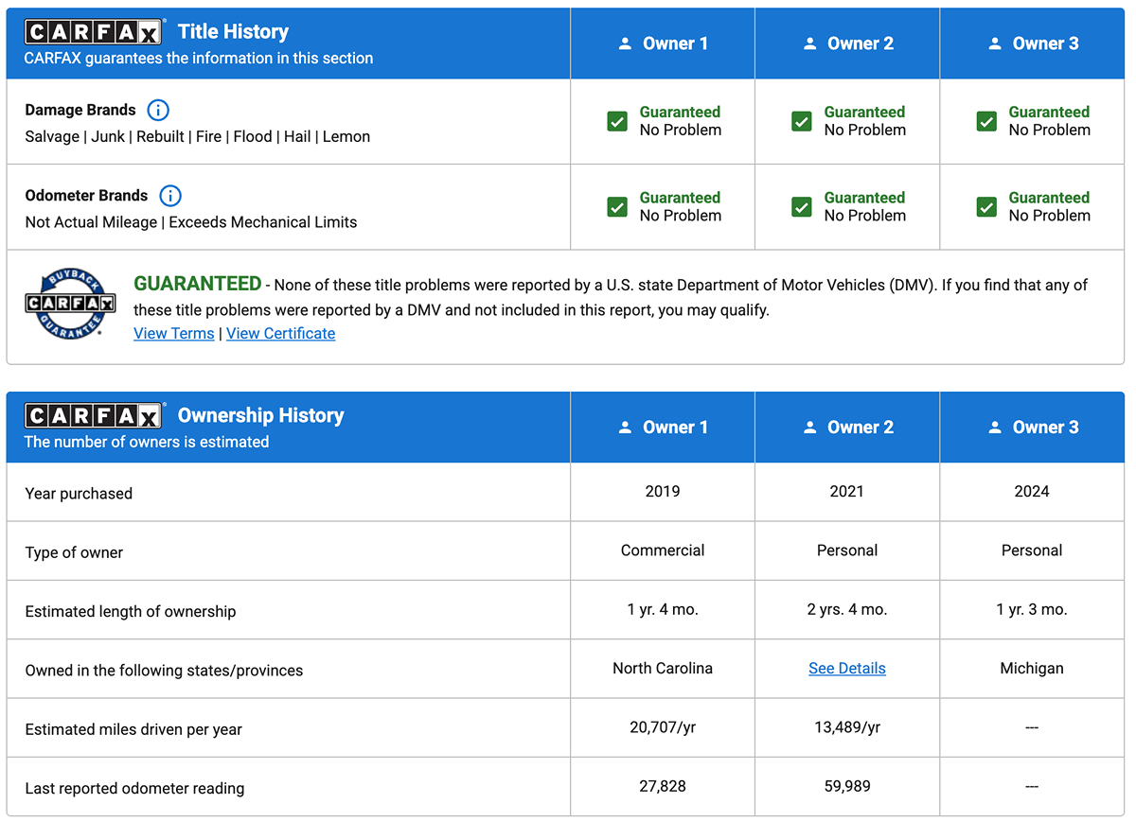This screenshot has width=1136, height=821.
Task: Click 'Not Actual Mileage | Exceeds Mechanical Limits' text
Action: pyautogui.click(x=191, y=222)
